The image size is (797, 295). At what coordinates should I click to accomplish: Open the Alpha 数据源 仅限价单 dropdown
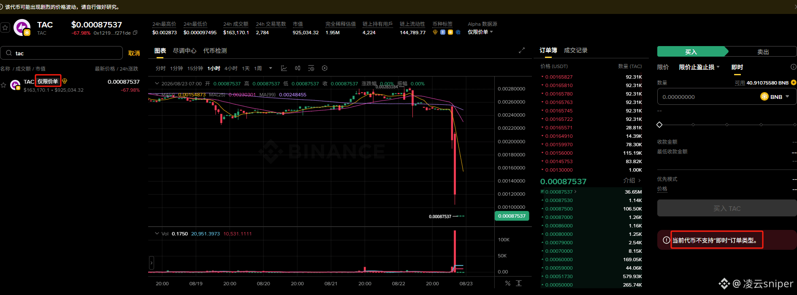click(480, 32)
